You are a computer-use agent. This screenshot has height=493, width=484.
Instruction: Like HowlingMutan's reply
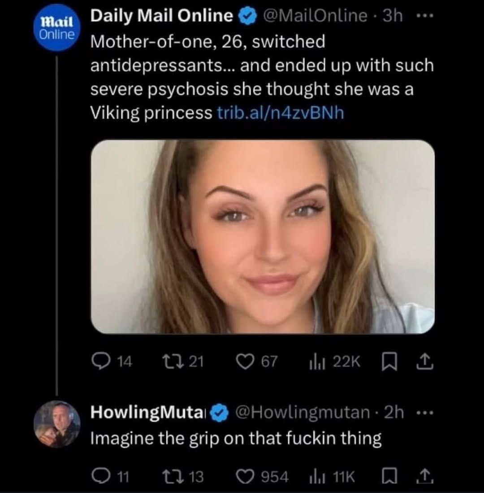[x=246, y=477]
